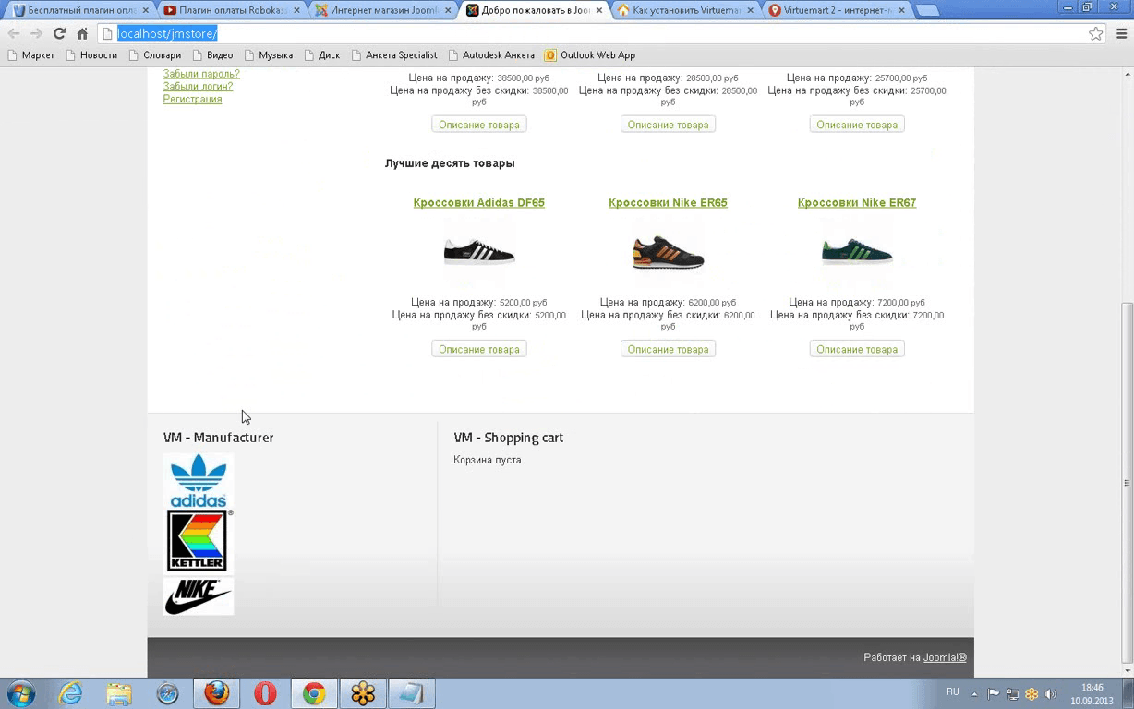Open Windows Explorer from the taskbar
This screenshot has height=709, width=1134.
(118, 693)
